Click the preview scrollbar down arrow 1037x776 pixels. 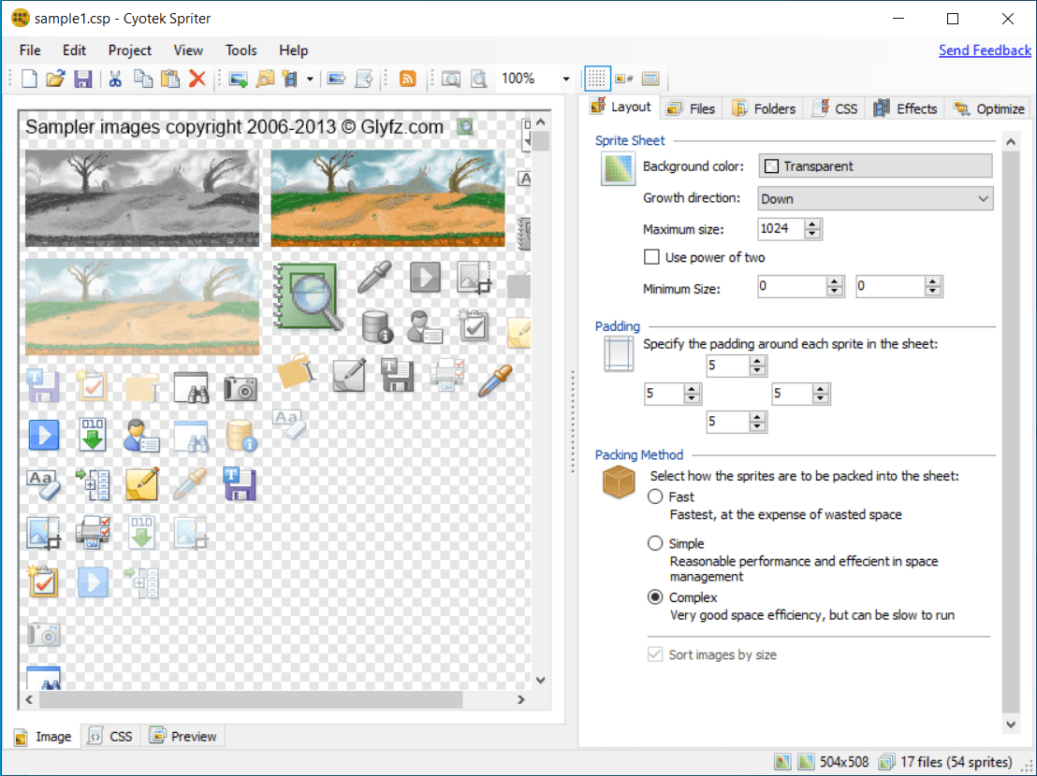point(540,681)
